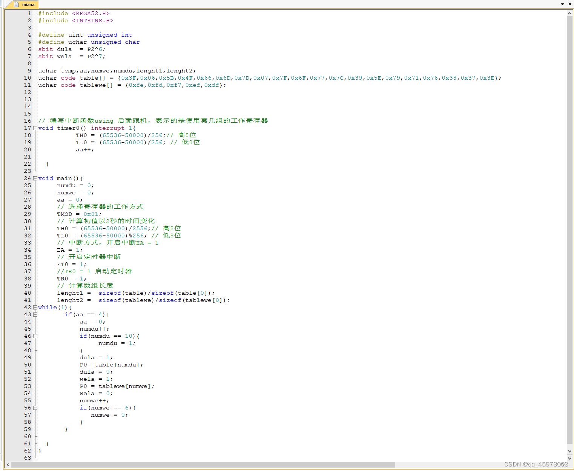574x471 pixels.
Task: Click the '// 计算数组长度' comment
Action: (85, 286)
